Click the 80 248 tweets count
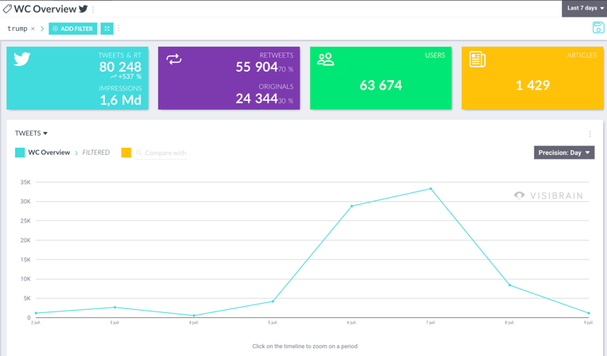 (x=120, y=67)
